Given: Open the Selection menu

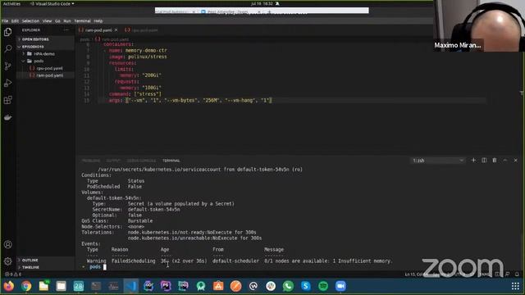Looking at the screenshot, I should 31,20.
